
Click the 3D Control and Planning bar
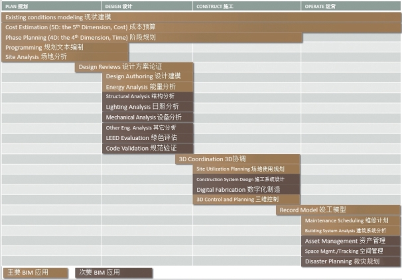(x=246, y=200)
